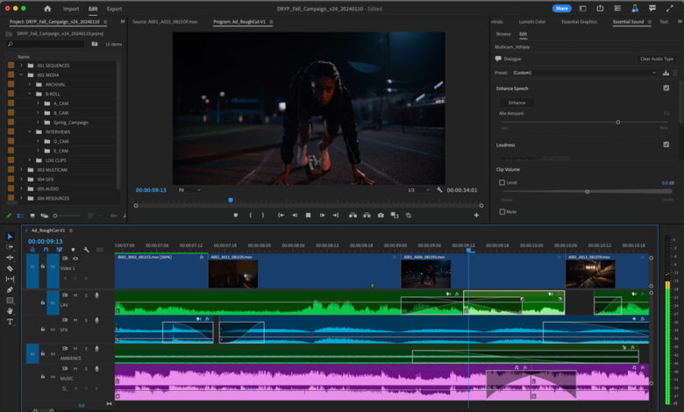Click the Snap magnet icon in timeline
Viewport: 684px width, 412px height.
click(x=46, y=249)
